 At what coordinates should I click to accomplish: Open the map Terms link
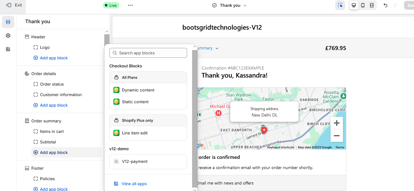pos(340,147)
